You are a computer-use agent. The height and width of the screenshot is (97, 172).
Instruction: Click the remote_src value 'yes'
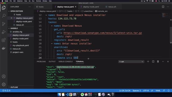tap(76, 58)
